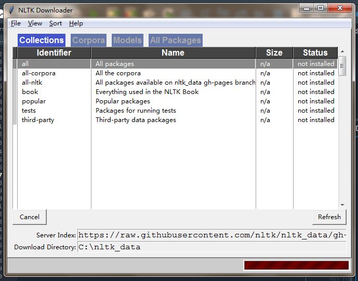
Task: Click the Refresh button
Action: (329, 217)
